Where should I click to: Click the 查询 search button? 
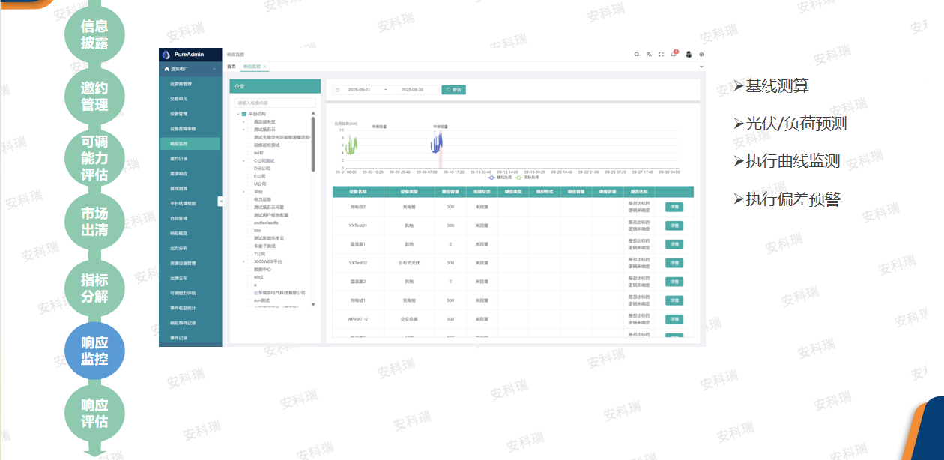(x=453, y=90)
